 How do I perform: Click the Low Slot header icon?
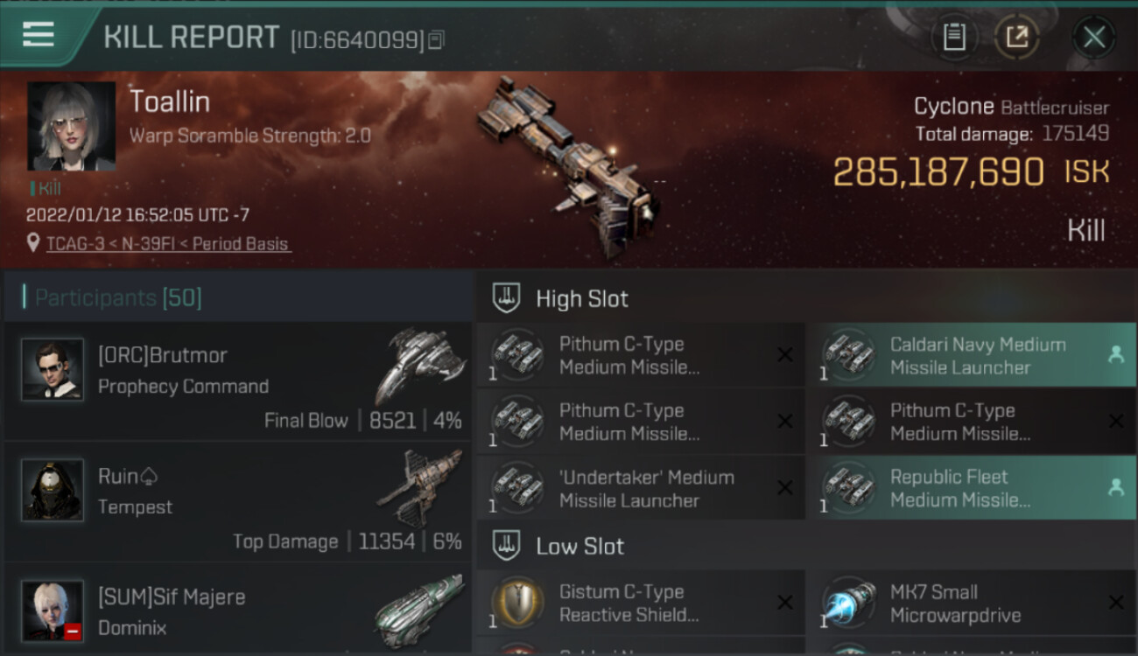[x=507, y=546]
